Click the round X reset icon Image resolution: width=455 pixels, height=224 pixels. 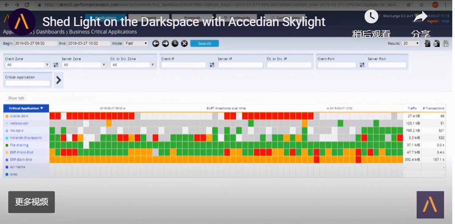[184, 43]
